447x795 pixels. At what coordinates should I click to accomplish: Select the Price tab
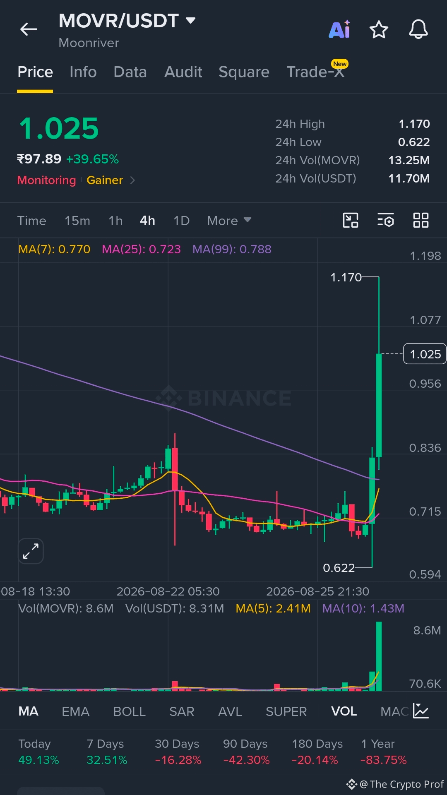coord(35,72)
